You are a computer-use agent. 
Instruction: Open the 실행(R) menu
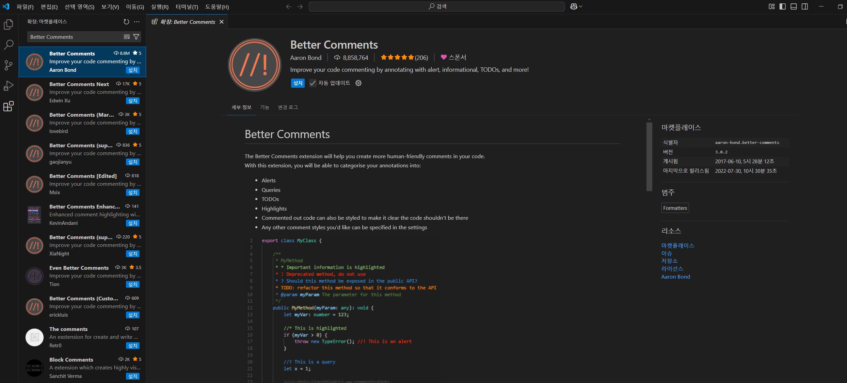160,7
